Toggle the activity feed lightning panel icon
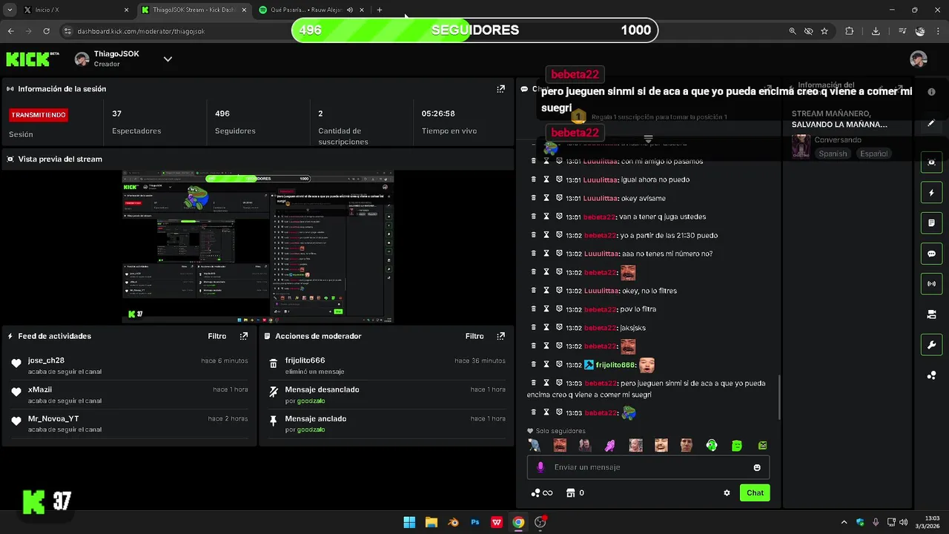This screenshot has width=949, height=534. [931, 193]
